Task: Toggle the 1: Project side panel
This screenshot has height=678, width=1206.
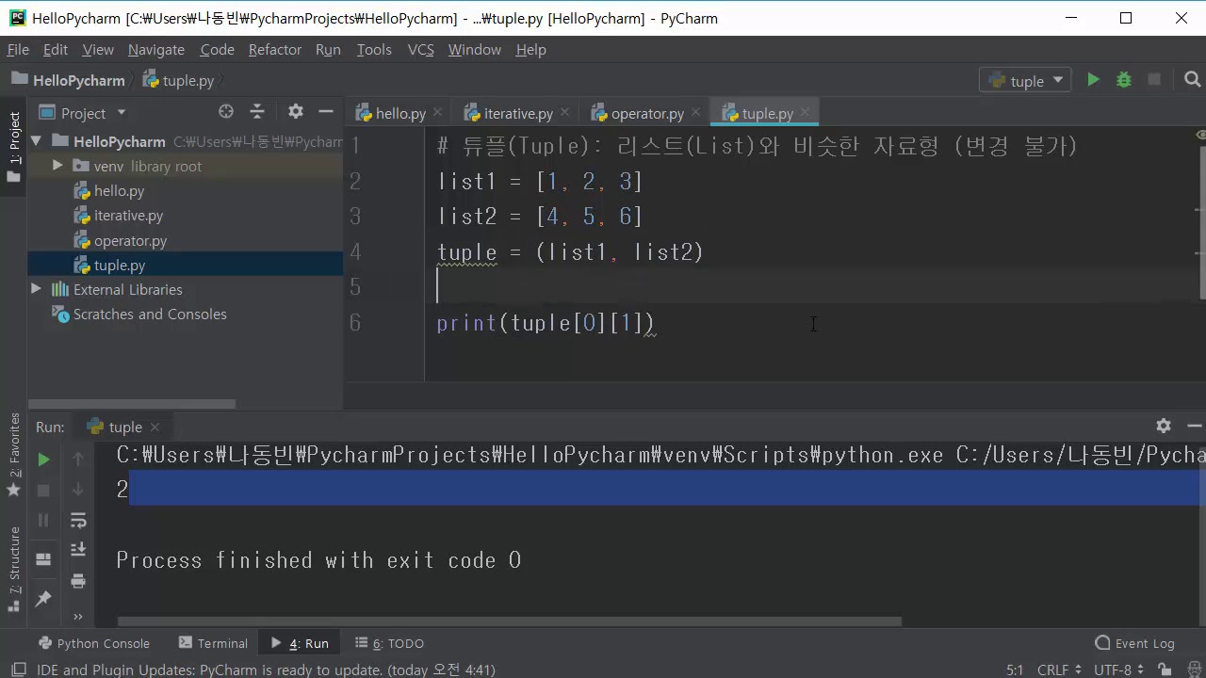Action: tap(14, 146)
